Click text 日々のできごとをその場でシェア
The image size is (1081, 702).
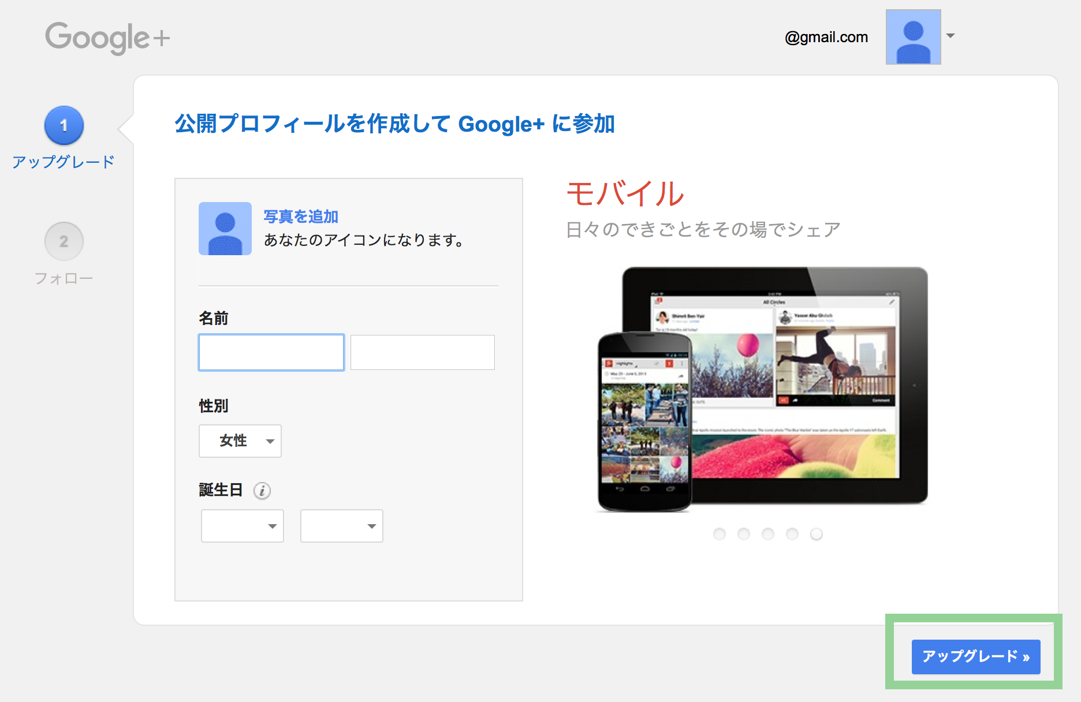(x=703, y=230)
